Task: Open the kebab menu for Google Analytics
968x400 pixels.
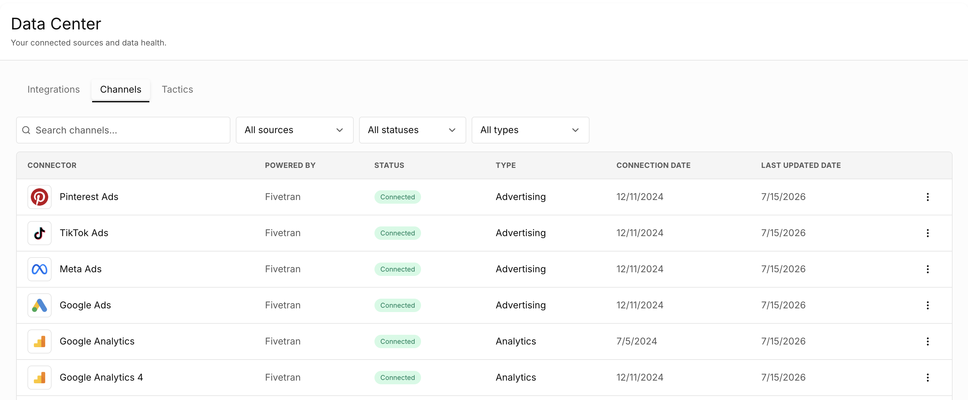Action: (927, 341)
